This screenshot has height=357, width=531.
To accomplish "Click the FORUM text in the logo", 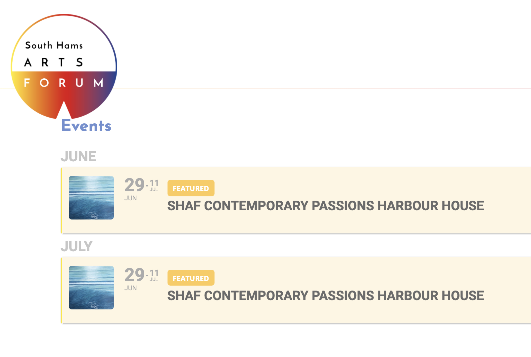I will (64, 83).
